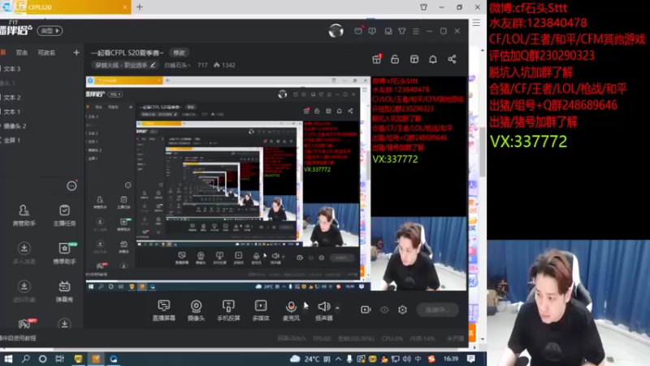Toggle preview visibility eye icon
The height and width of the screenshot is (366, 650).
tap(384, 310)
